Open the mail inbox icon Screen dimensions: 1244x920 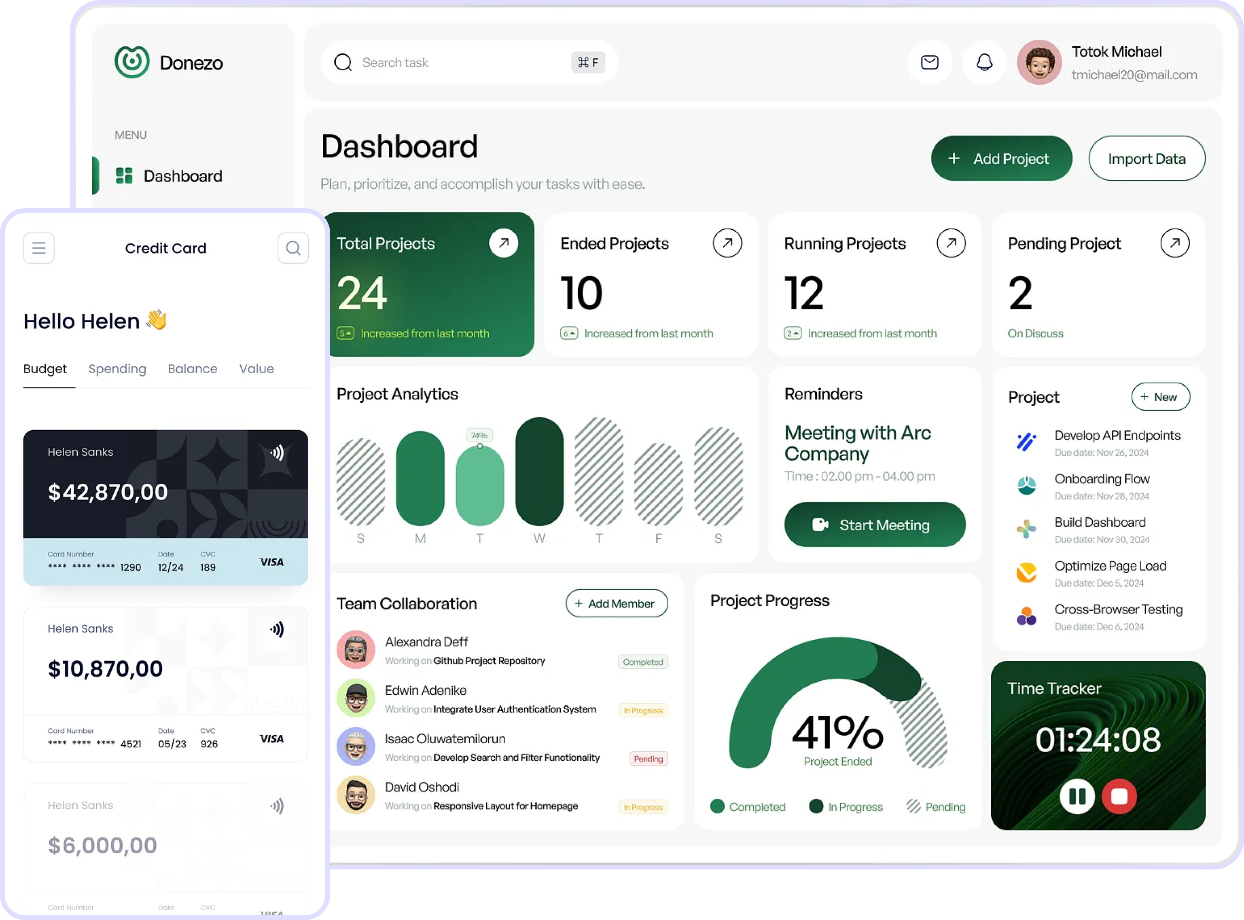click(x=929, y=62)
